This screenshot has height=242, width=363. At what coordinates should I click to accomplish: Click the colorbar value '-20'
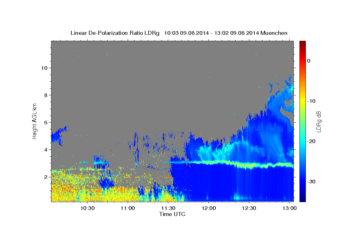pos(311,141)
